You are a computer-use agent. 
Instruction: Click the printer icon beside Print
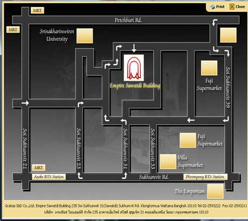click(212, 6)
